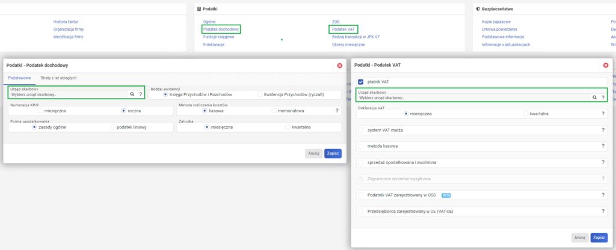Choose kwartalna VAT declaration radio
616x250 pixels.
[526, 113]
